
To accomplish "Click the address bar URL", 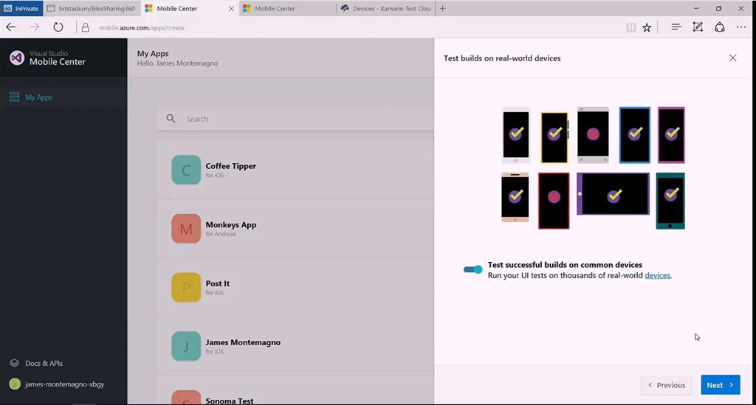I will coord(141,28).
